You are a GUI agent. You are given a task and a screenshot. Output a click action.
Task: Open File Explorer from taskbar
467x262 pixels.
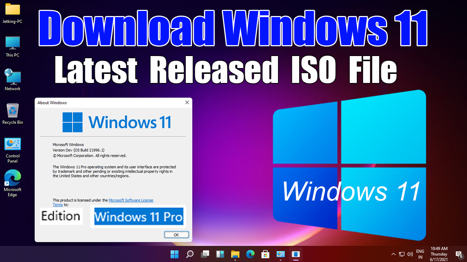point(235,254)
